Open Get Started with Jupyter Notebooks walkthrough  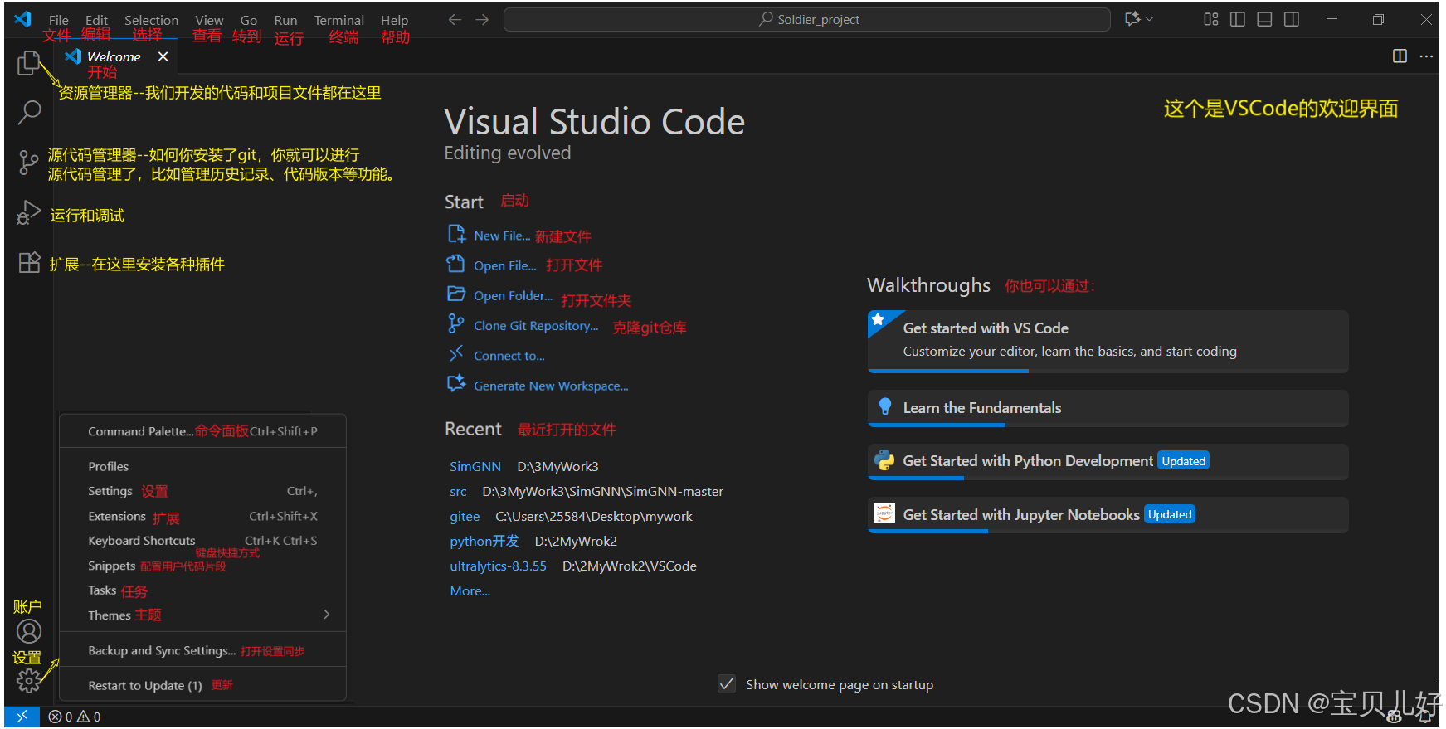[x=1108, y=514]
